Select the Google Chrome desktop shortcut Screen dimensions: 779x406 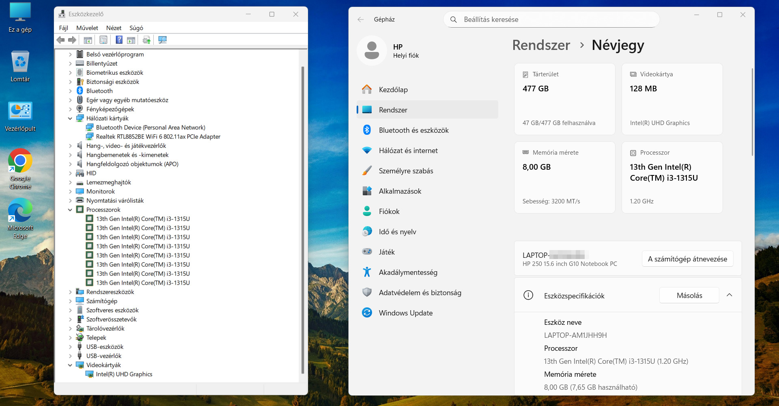[x=20, y=169]
